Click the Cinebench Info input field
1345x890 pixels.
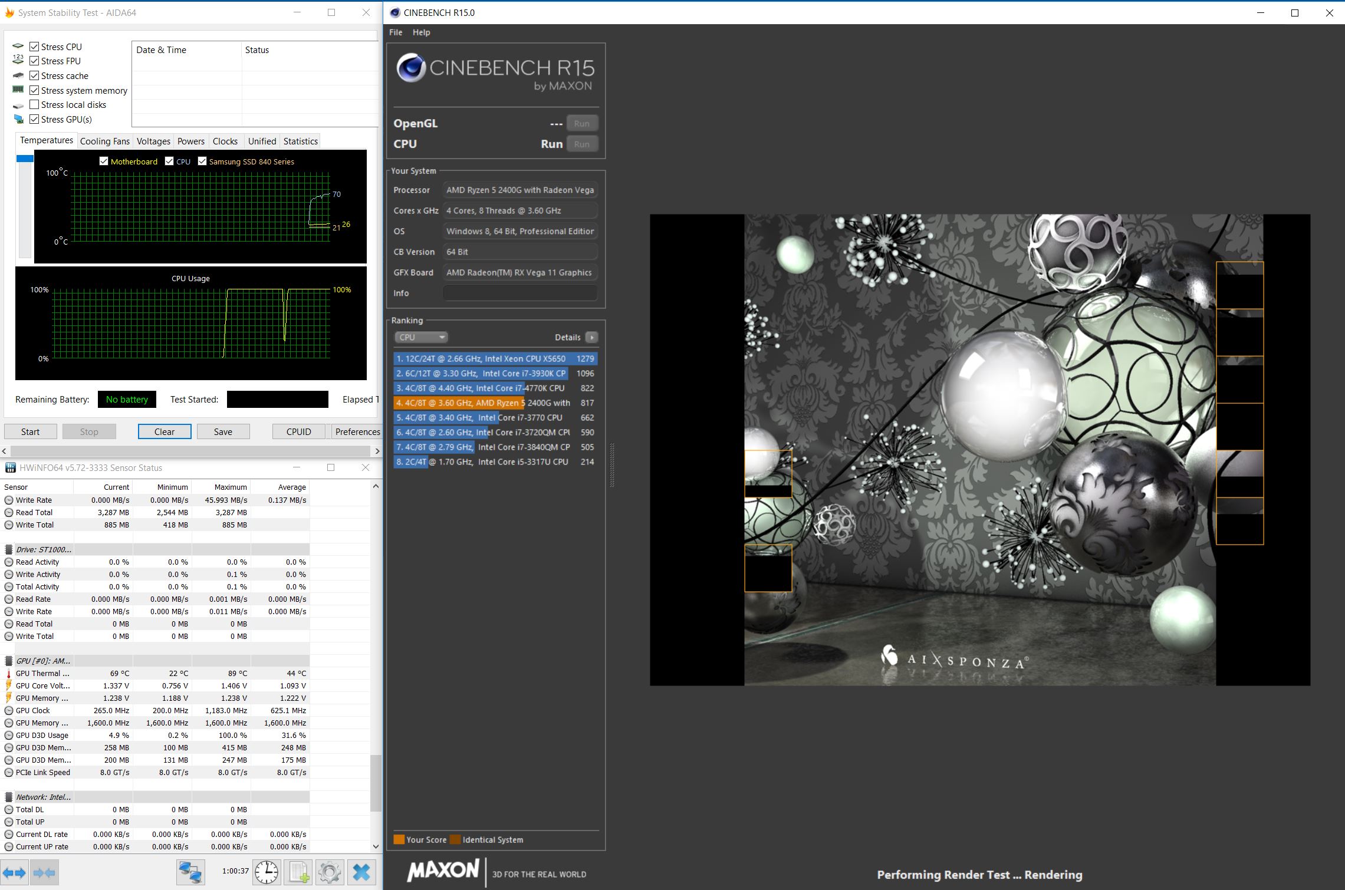519,293
